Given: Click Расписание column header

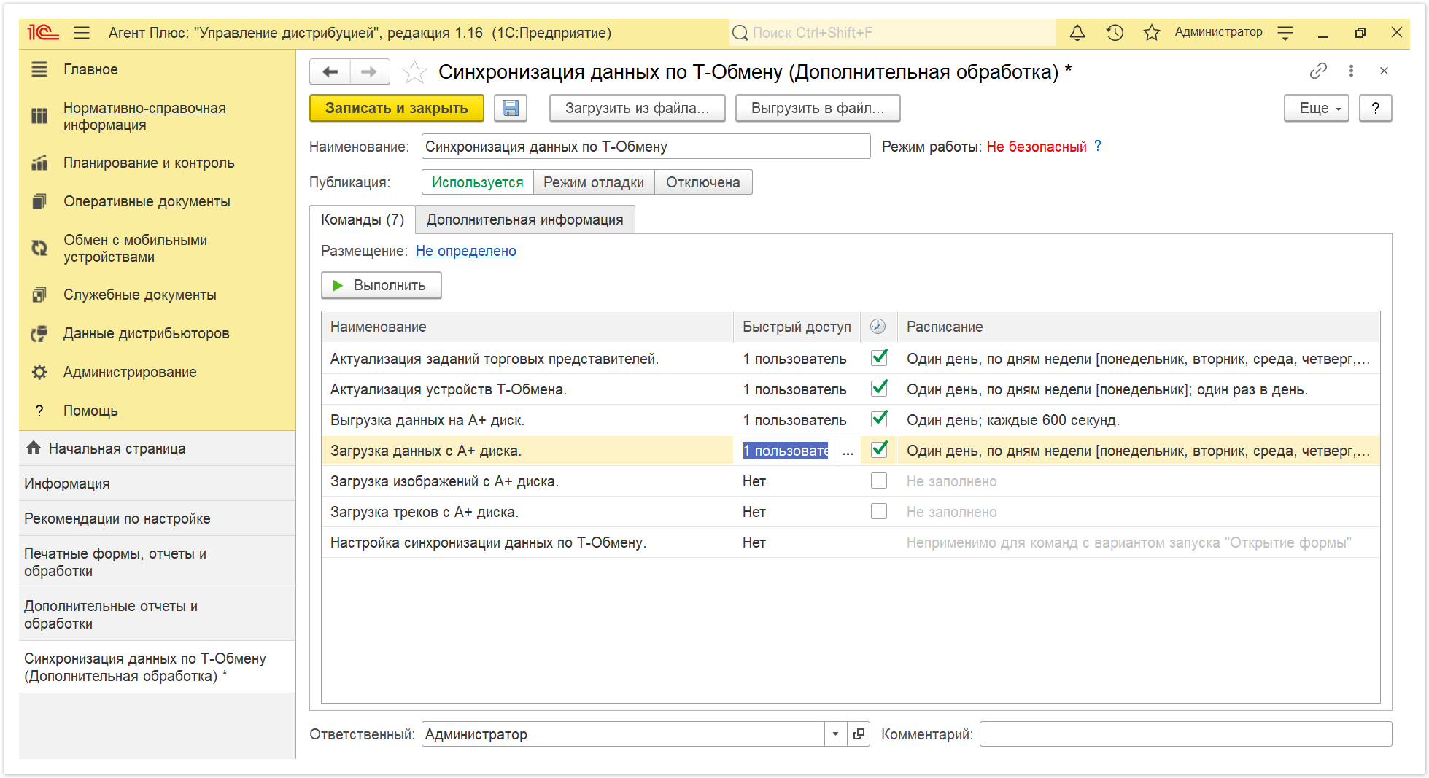Looking at the screenshot, I should pos(1138,327).
